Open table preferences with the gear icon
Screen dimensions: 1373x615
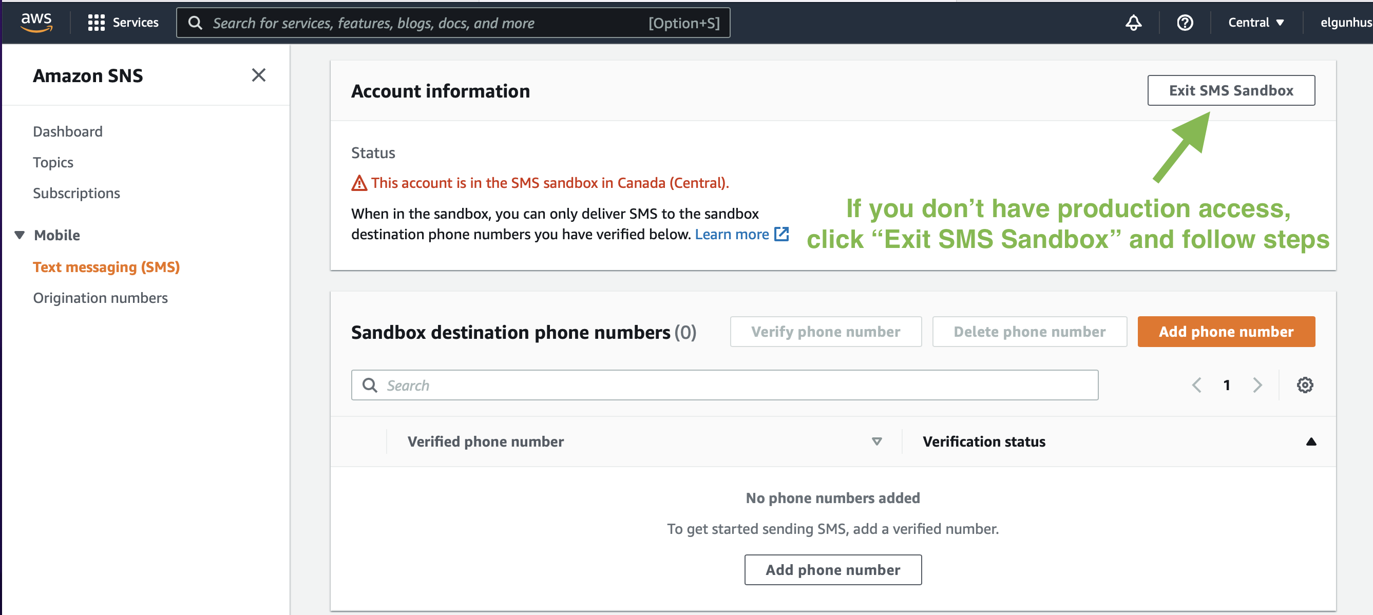[1305, 385]
